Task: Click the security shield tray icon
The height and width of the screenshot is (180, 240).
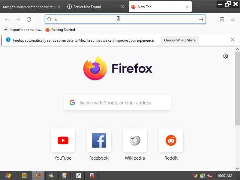Action: click(x=195, y=176)
